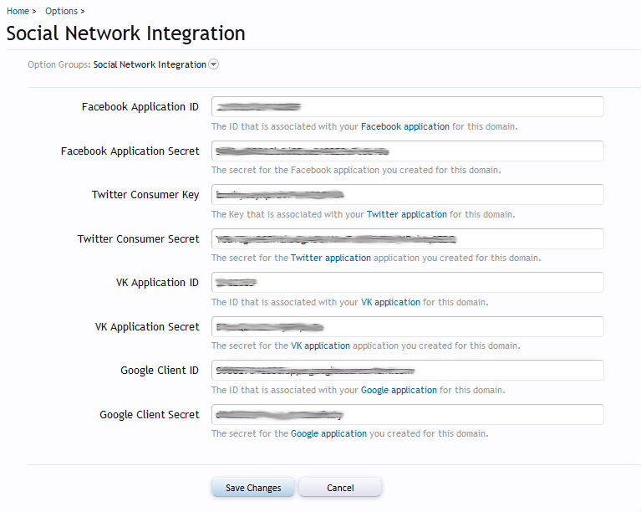This screenshot has height=512, width=641.
Task: Select the Twitter Consumer Secret field
Action: tap(407, 239)
